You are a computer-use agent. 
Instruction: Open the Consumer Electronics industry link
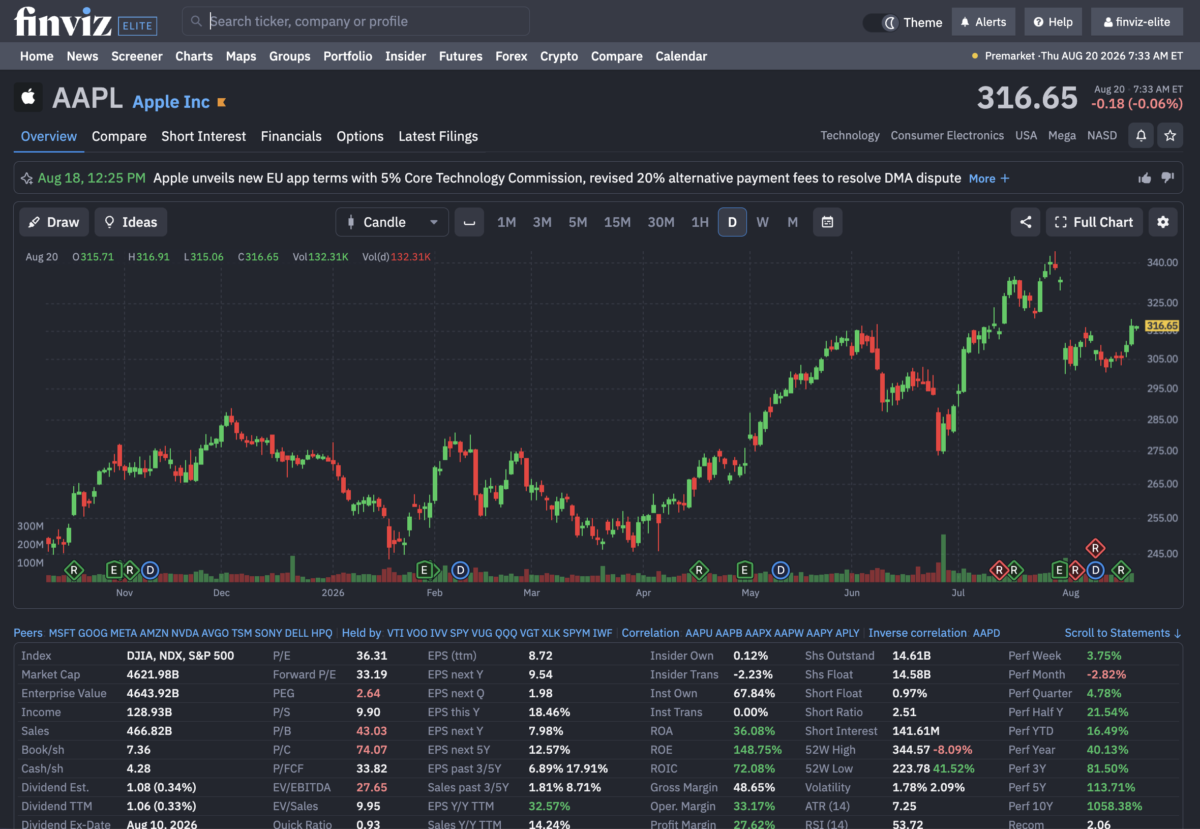tap(947, 136)
